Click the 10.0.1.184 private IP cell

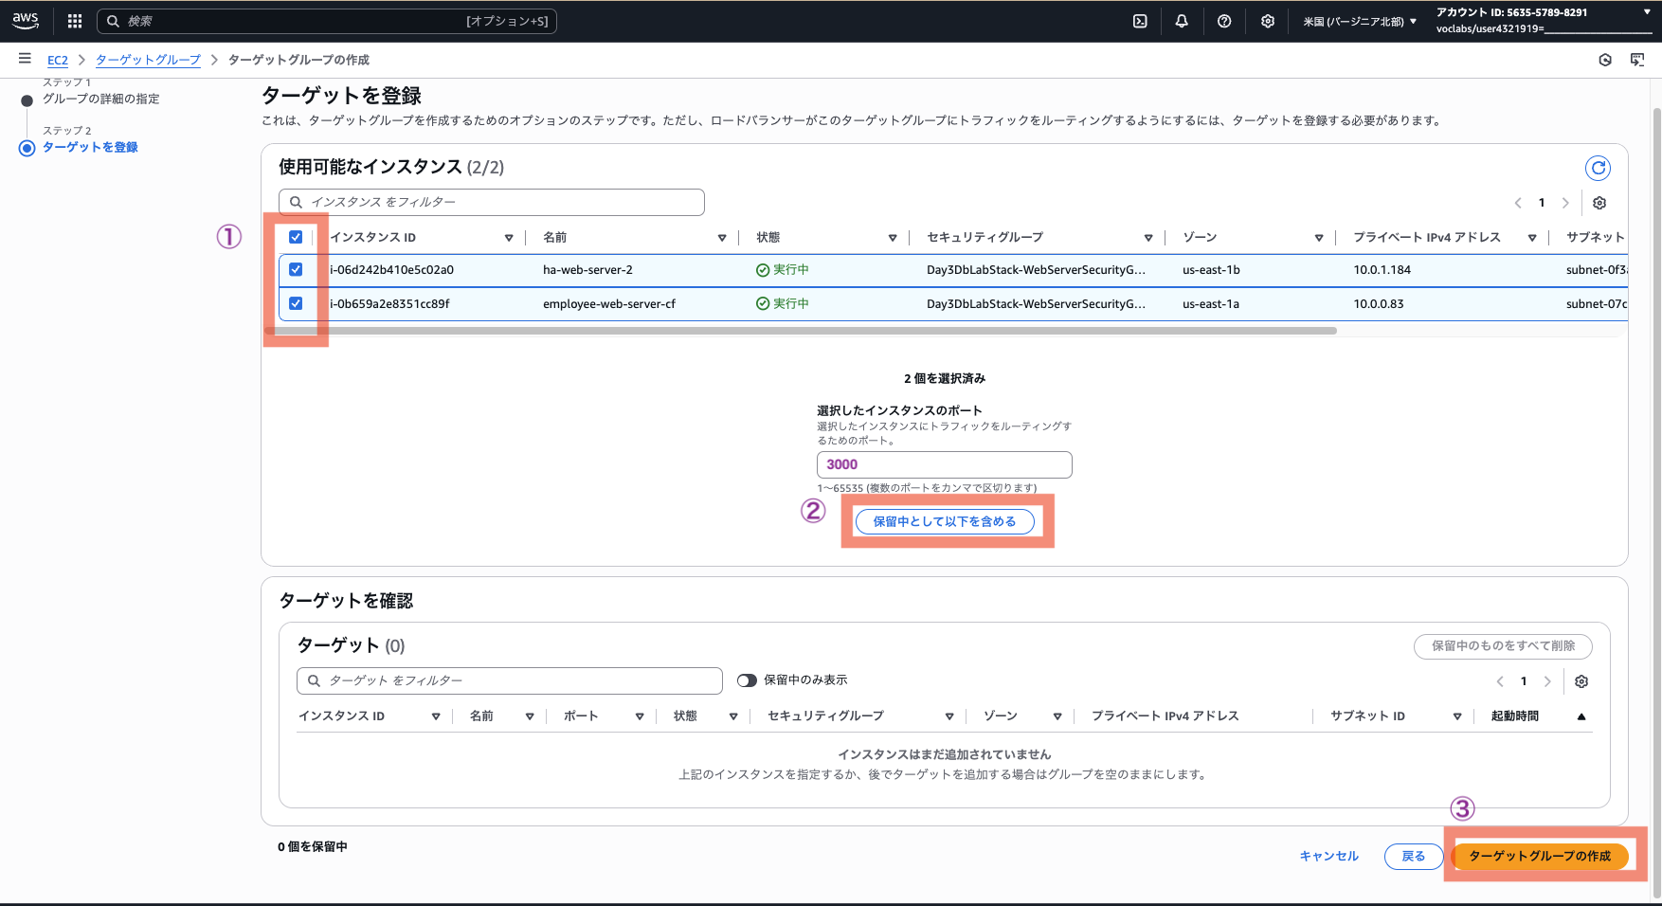[x=1382, y=270]
